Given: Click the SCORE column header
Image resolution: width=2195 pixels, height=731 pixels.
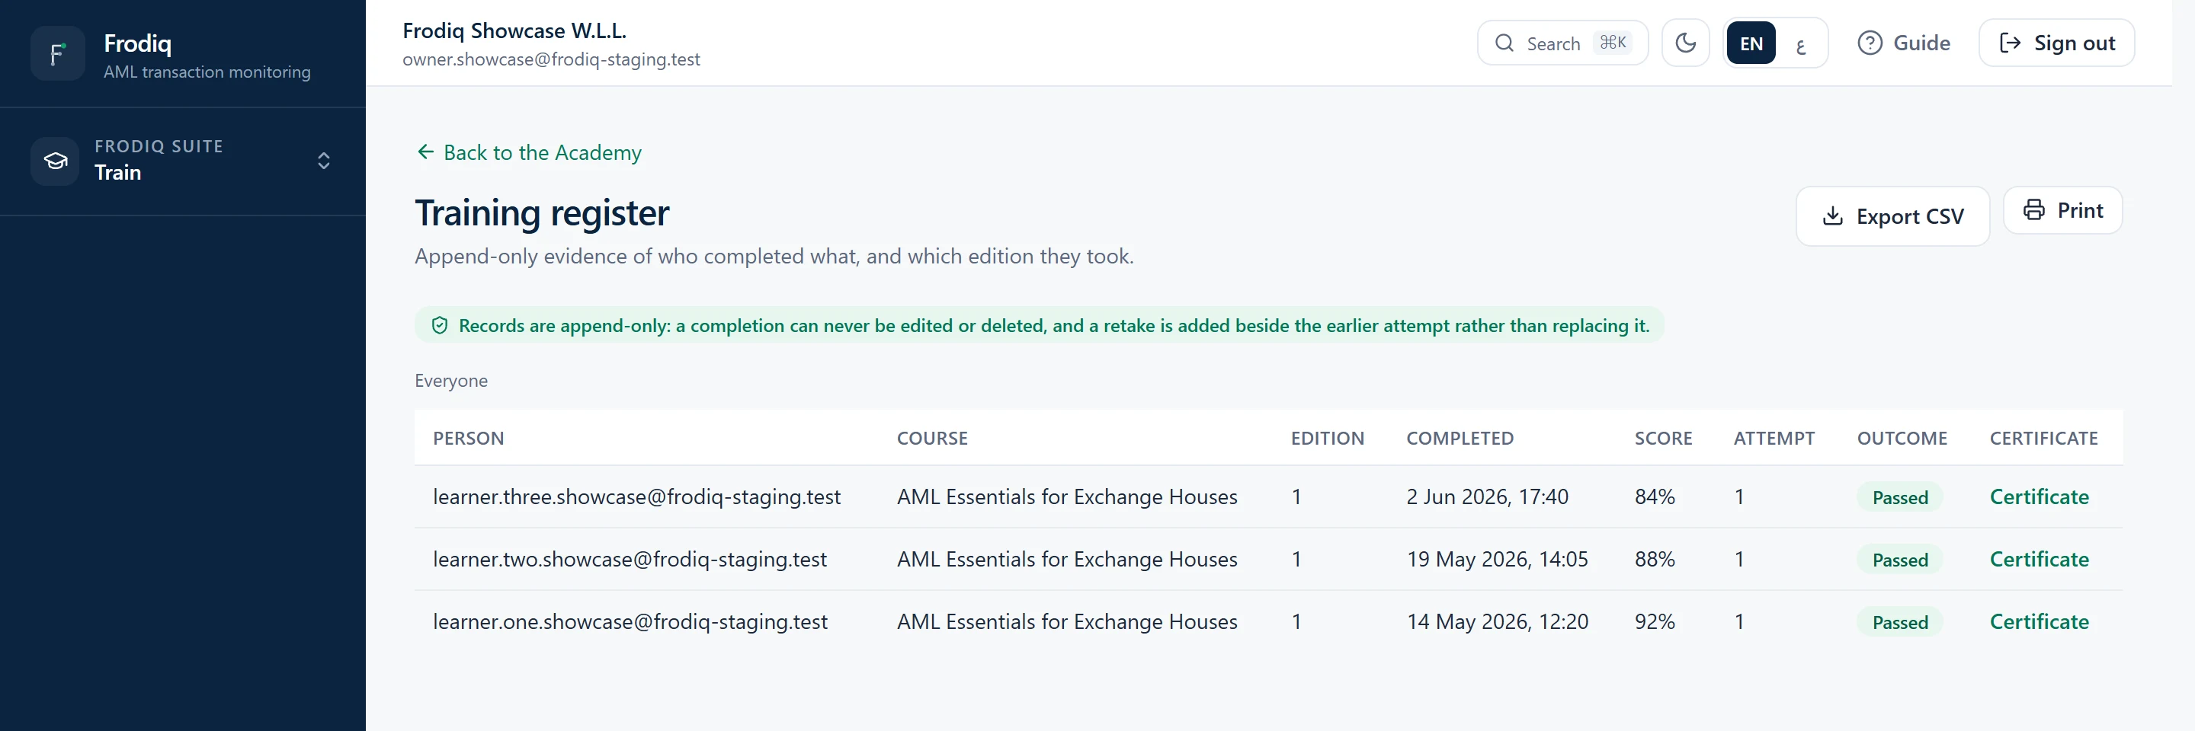Looking at the screenshot, I should (1662, 437).
